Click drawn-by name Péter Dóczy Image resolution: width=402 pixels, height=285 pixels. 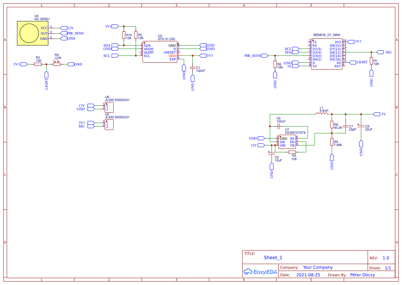362,275
